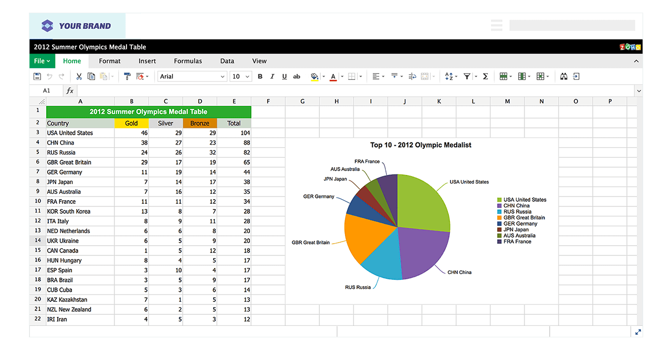Click the hamburger menu icon in the header
This screenshot has height=350, width=672.
497,25
